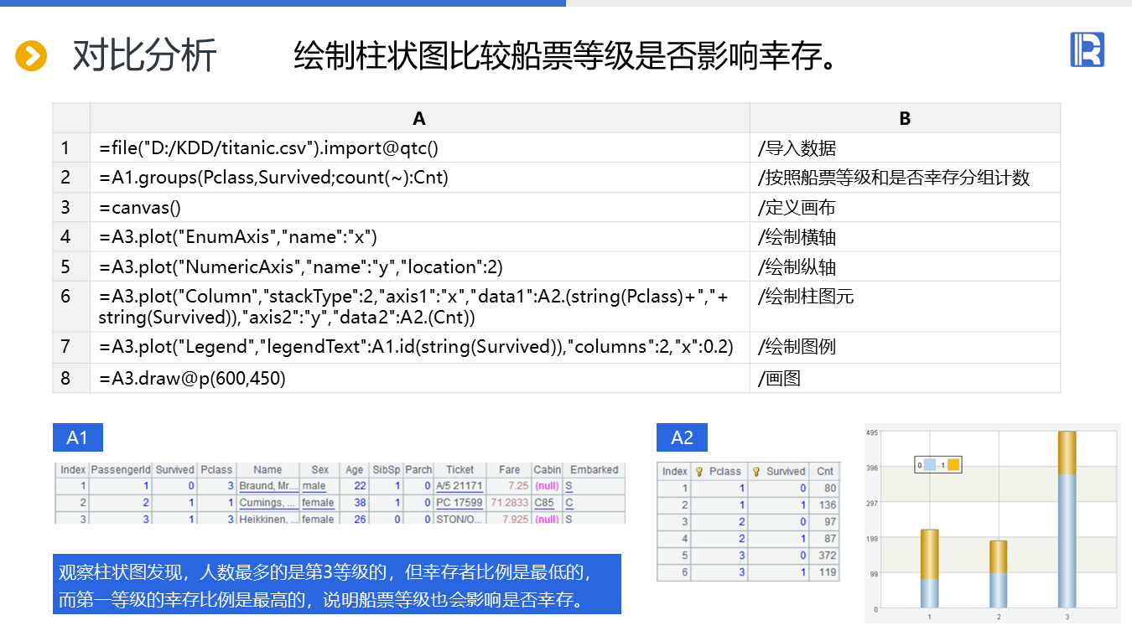Click the key icon beside A2 Survived header

(756, 472)
